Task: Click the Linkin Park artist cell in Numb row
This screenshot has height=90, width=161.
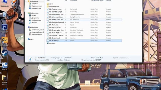Action: [x=94, y=40]
